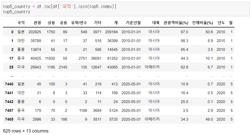252x135 pixels.
Task: Click the code cell input area
Action: pos(125,9)
